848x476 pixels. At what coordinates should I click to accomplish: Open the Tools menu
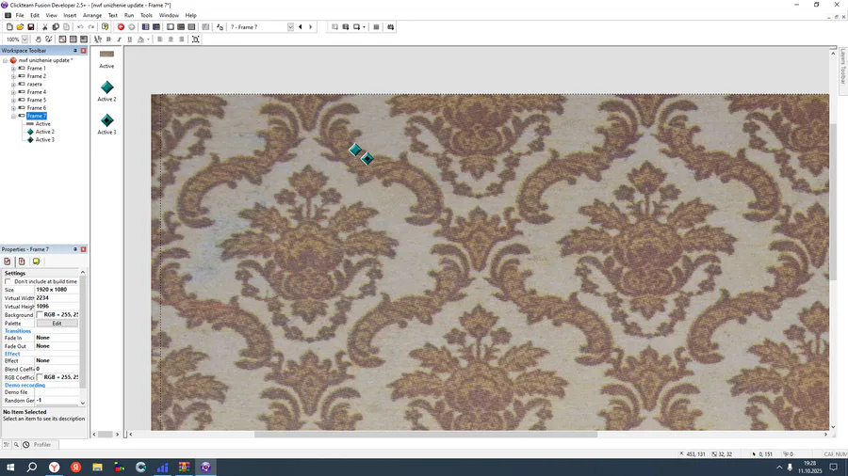(x=146, y=16)
